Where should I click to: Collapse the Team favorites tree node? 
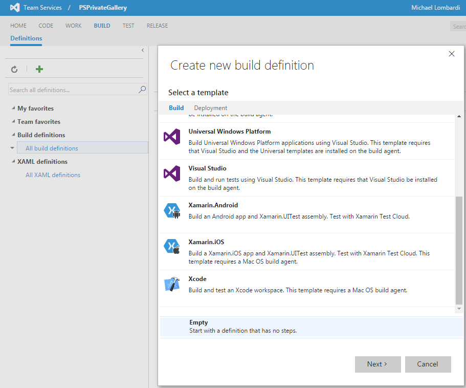point(13,121)
